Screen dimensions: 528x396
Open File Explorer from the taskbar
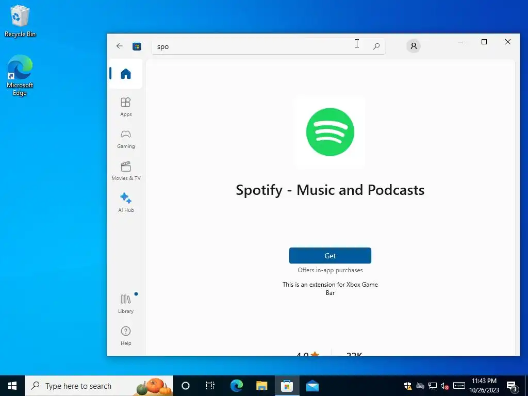261,386
